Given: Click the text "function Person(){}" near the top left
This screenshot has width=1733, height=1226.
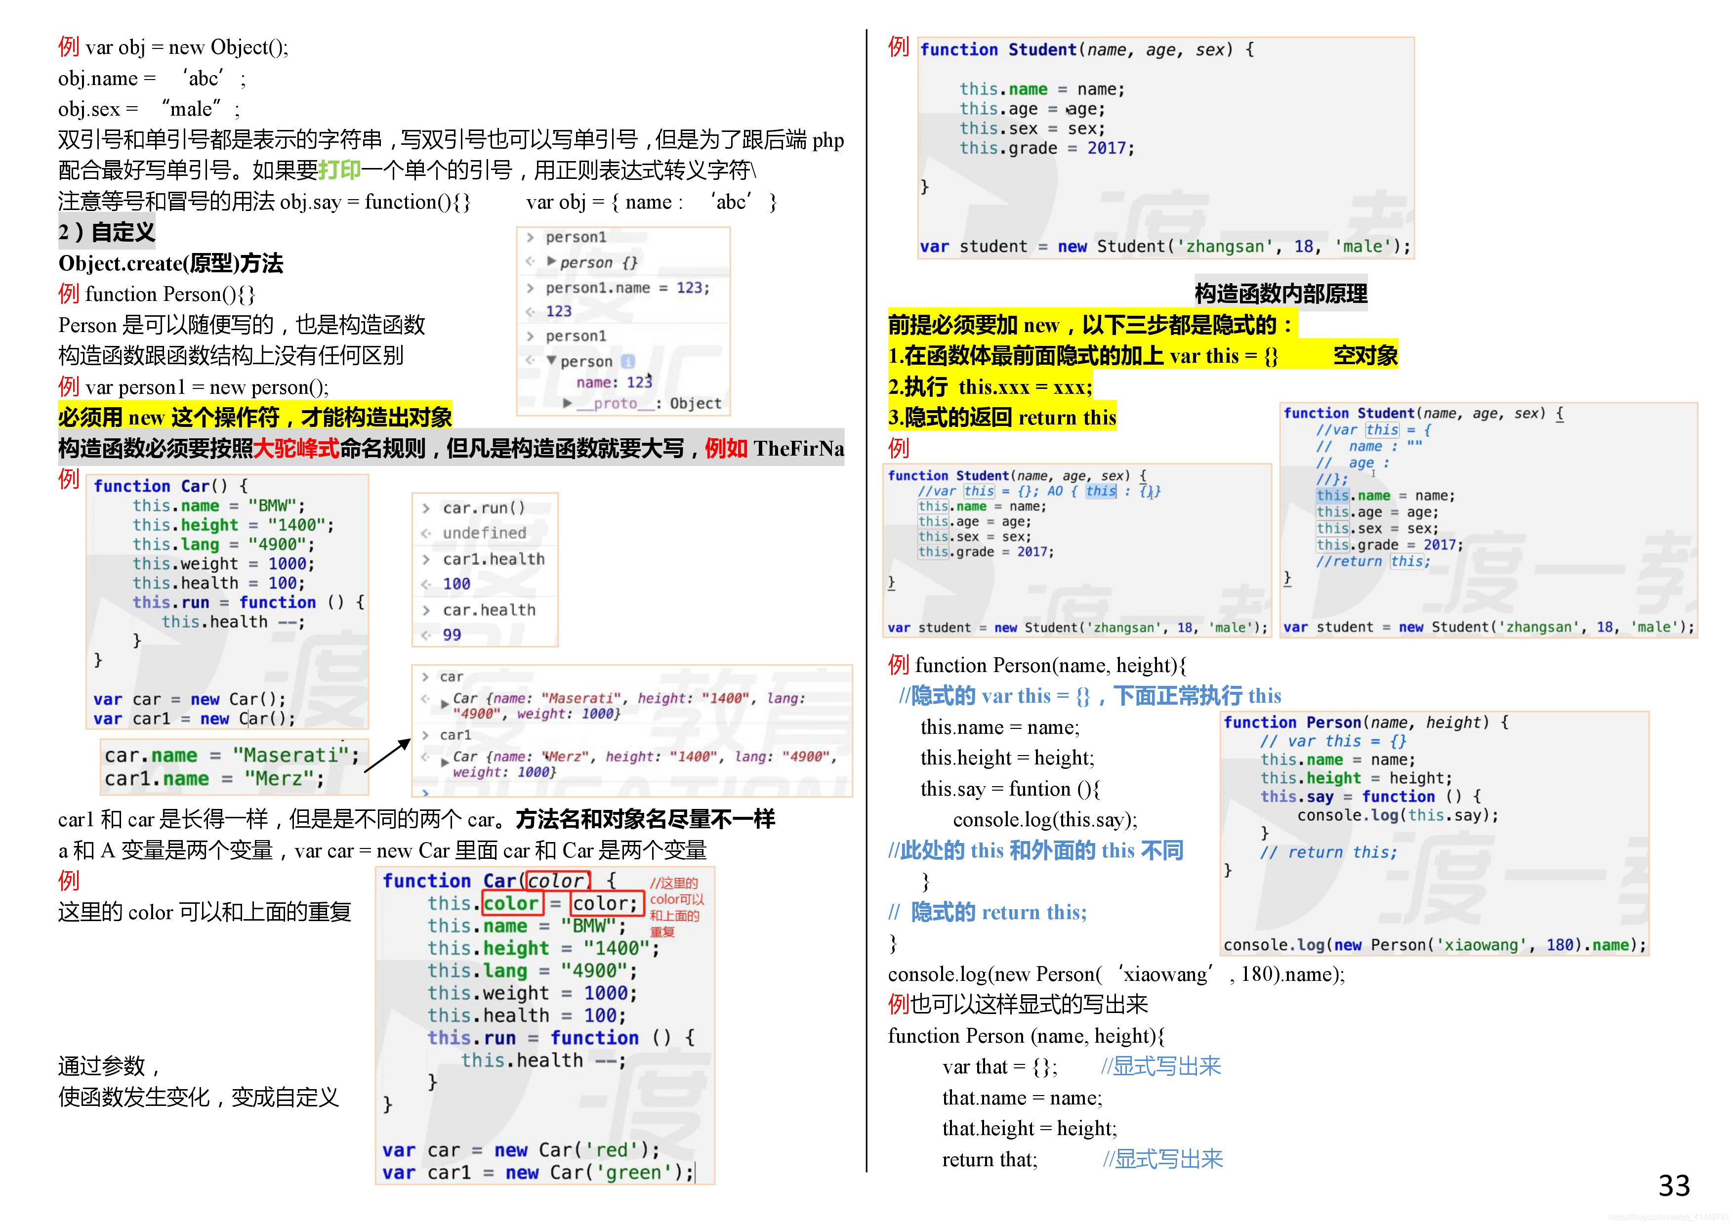Looking at the screenshot, I should point(170,294).
